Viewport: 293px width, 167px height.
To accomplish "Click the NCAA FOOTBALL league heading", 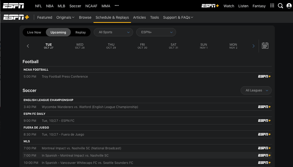I will (x=36, y=70).
